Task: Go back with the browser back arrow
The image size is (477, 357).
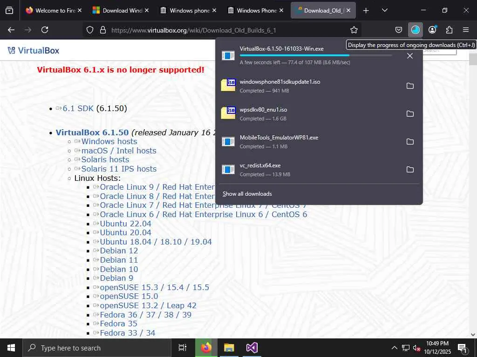Action: 11,30
